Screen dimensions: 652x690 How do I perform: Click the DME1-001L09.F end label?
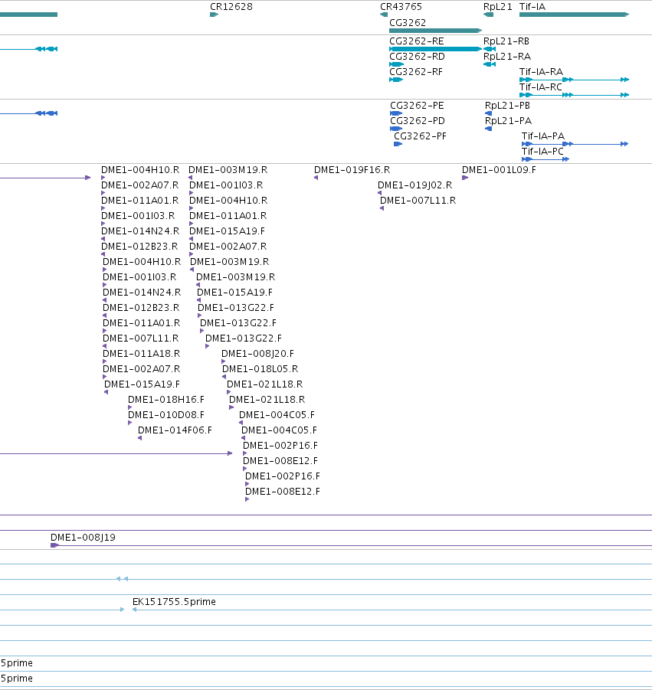pyautogui.click(x=500, y=170)
